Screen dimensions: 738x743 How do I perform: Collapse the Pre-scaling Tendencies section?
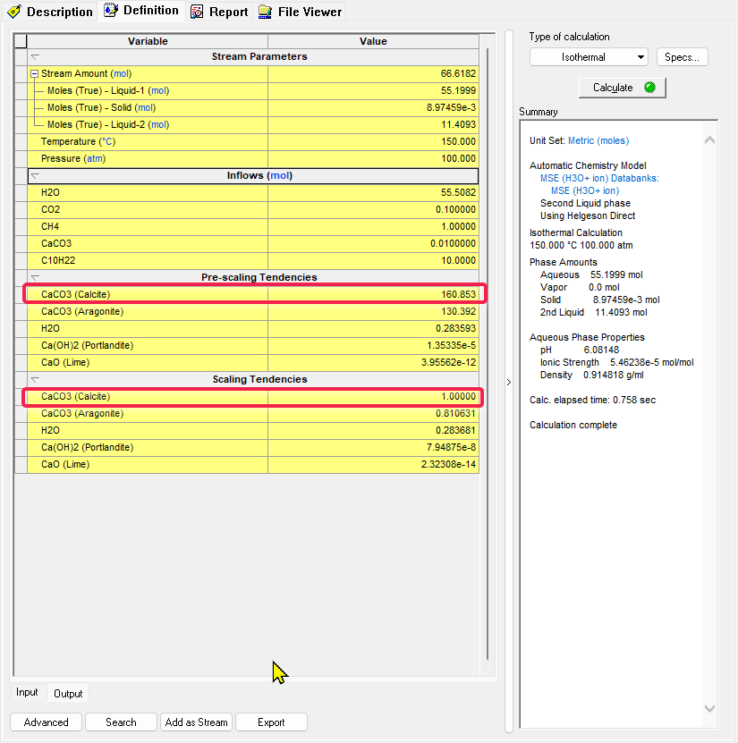click(35, 278)
